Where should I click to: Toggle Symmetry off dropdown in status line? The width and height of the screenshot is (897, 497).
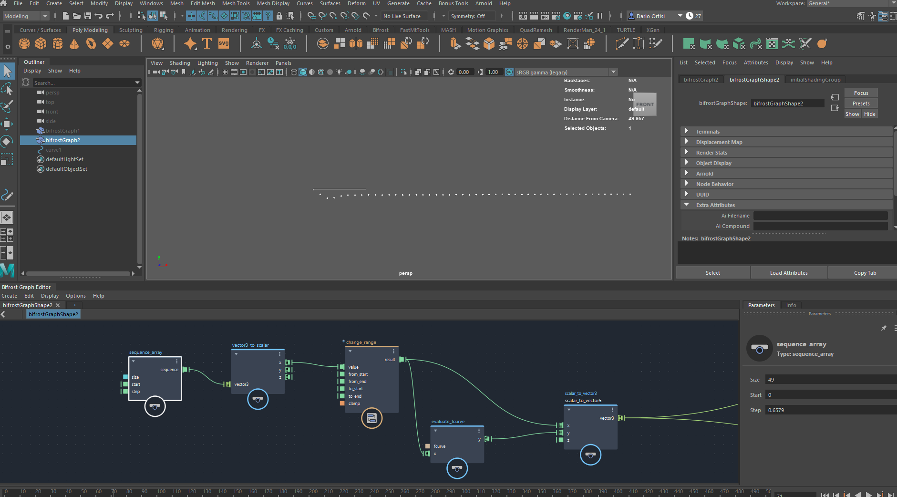[471, 16]
